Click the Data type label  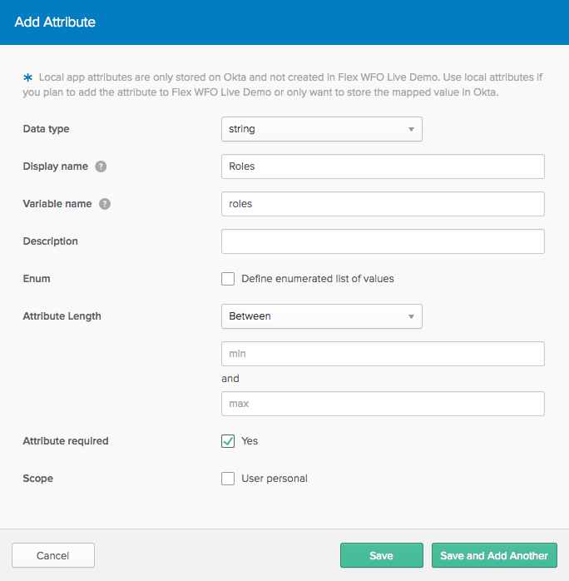coord(46,129)
